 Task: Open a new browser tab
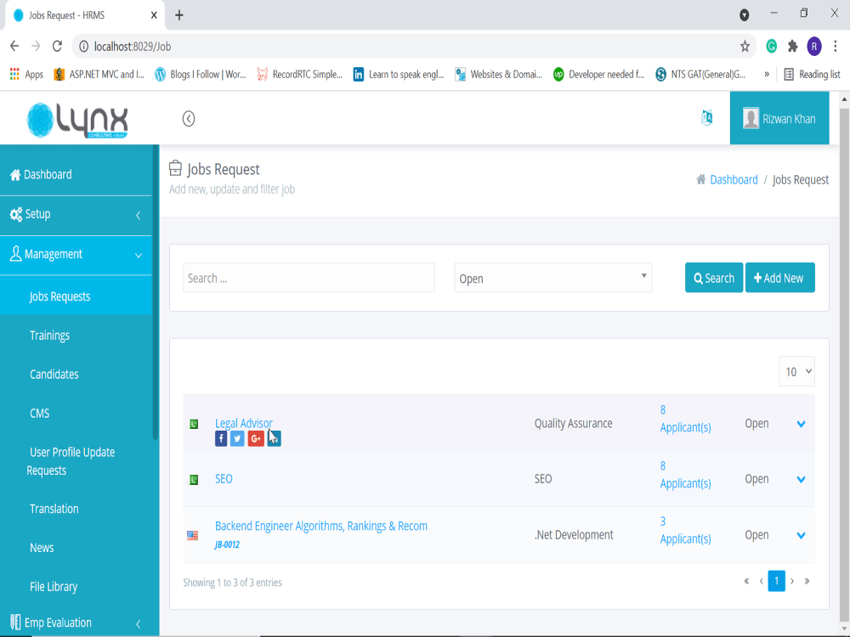point(178,15)
